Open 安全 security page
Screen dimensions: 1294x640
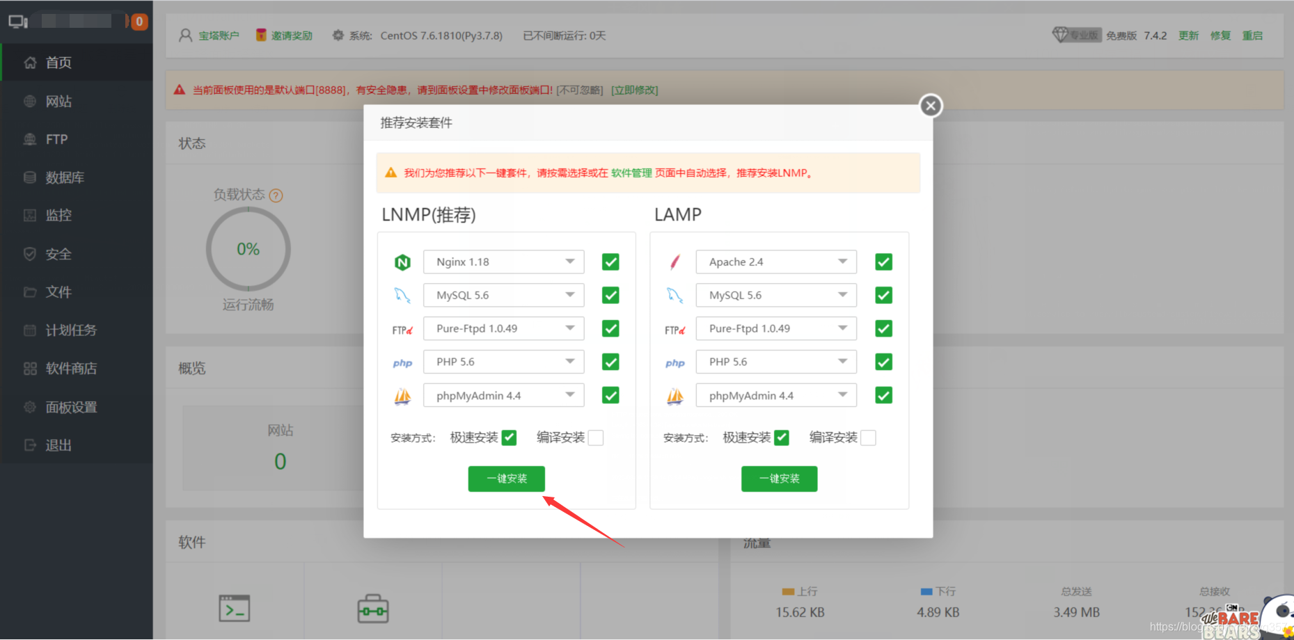click(x=77, y=254)
